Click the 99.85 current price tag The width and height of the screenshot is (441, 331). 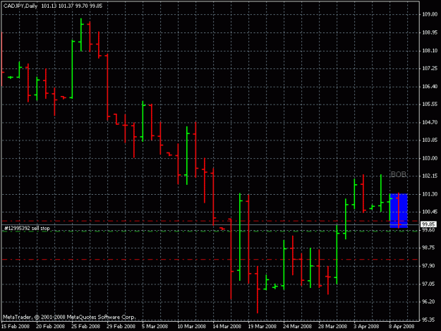(x=428, y=224)
